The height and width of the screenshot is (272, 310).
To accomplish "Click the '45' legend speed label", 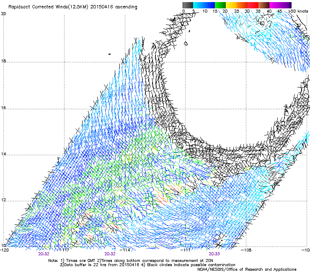I will pyautogui.click(x=279, y=11).
